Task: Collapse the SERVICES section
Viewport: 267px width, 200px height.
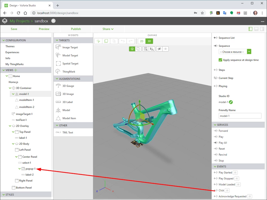Action: pos(215,125)
